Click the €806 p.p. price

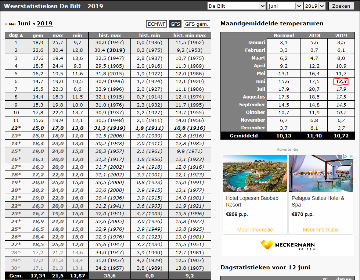pyautogui.click(x=237, y=214)
